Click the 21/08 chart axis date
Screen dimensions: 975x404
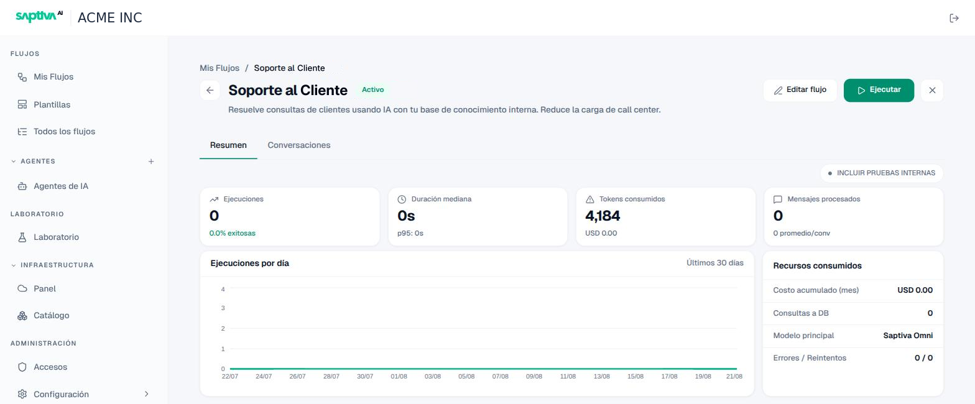[x=734, y=377]
